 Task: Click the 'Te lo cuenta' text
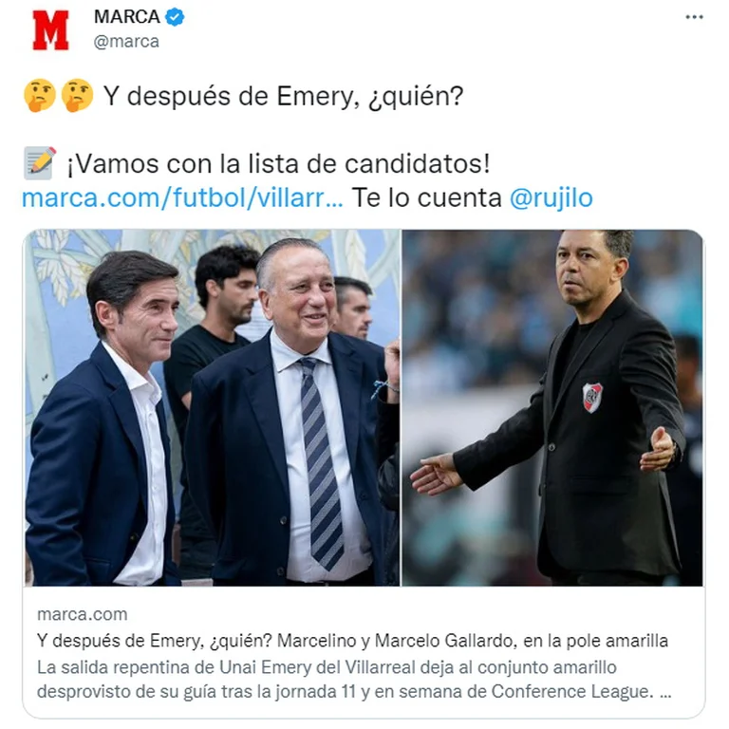click(426, 197)
